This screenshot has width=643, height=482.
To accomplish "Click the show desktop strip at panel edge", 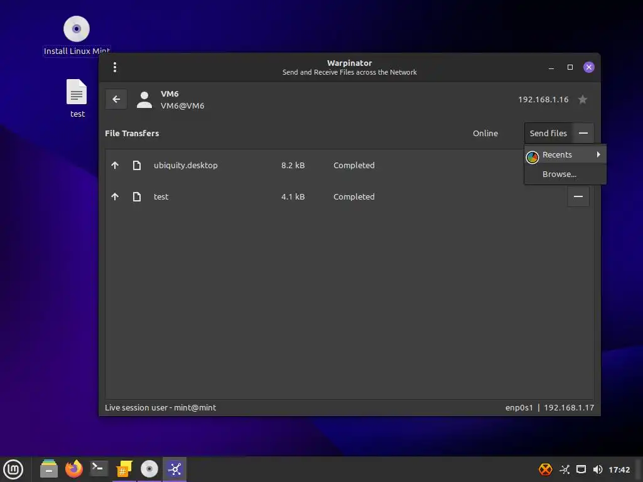I will coord(639,469).
